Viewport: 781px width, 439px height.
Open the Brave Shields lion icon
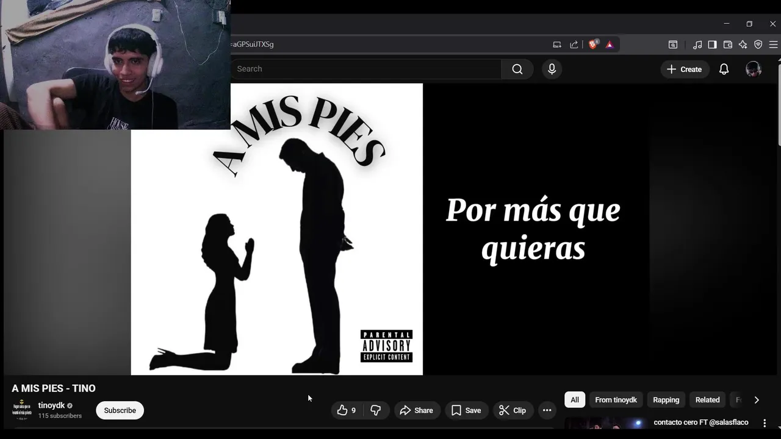click(592, 45)
